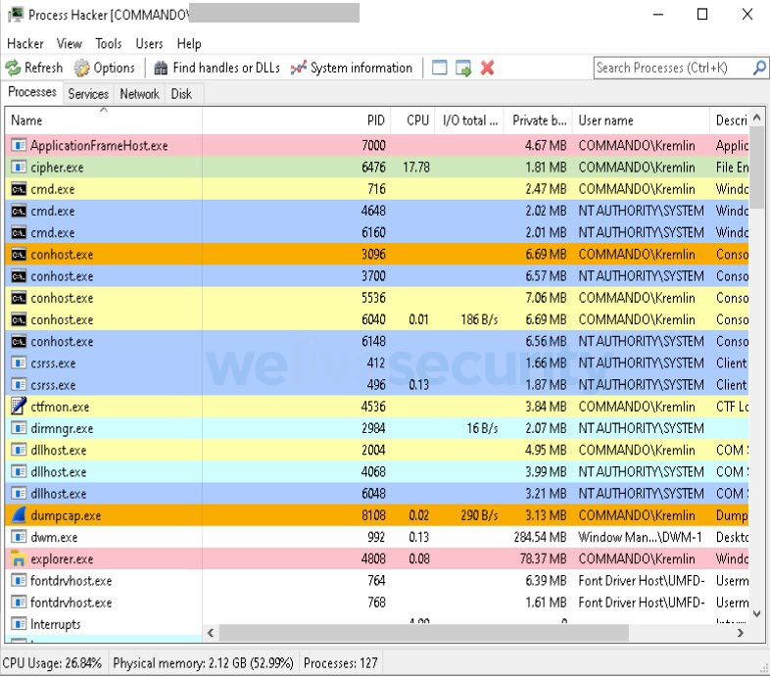
Task: Select the explorer.exe process name
Action: tap(62, 559)
